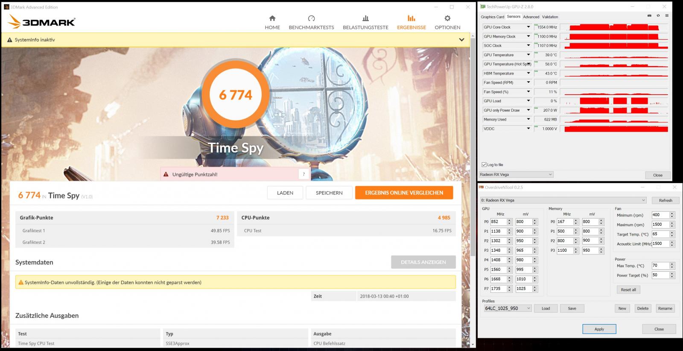
Task: Click GPU P0 MHz field showing 852
Action: (x=498, y=222)
